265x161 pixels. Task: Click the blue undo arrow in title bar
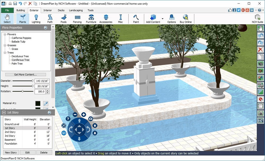(x=20, y=3)
